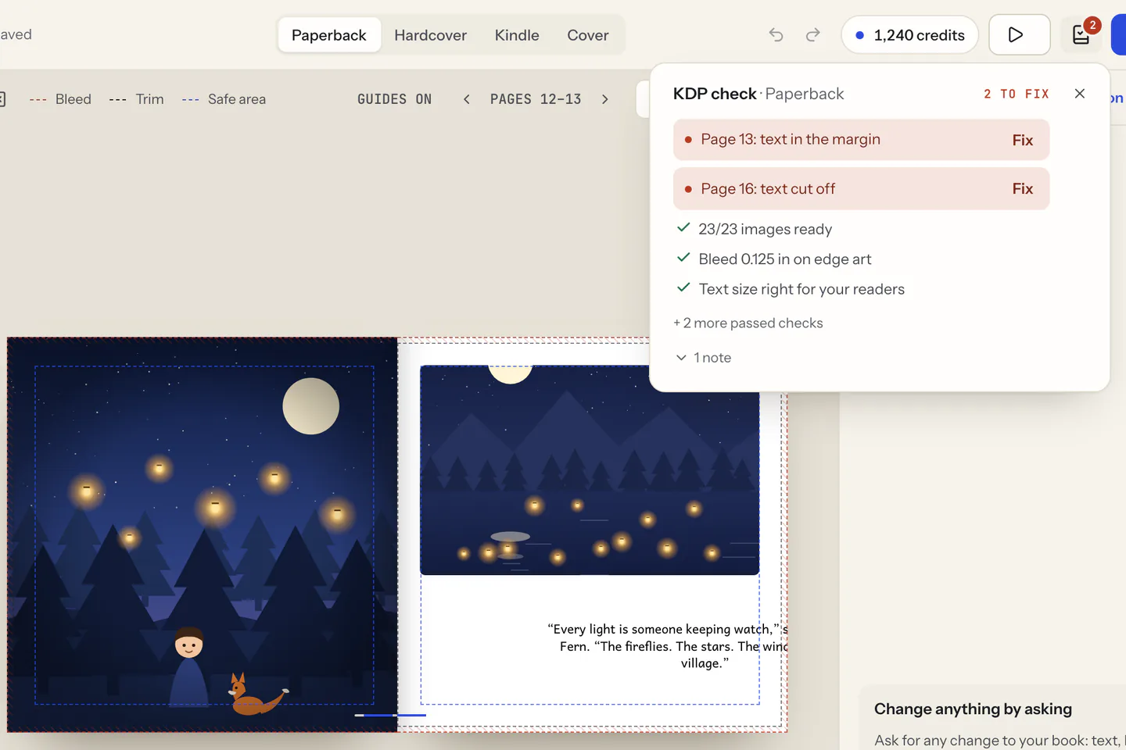Screen dimensions: 1126x750
Task: Start the preview play button
Action: point(1019,35)
